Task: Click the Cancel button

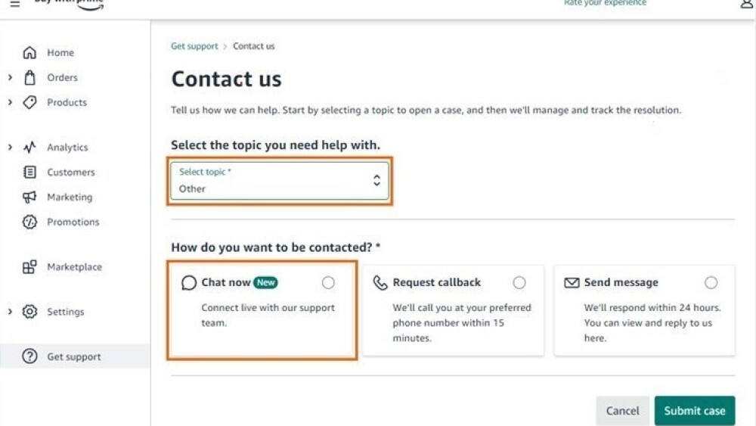Action: tap(622, 411)
